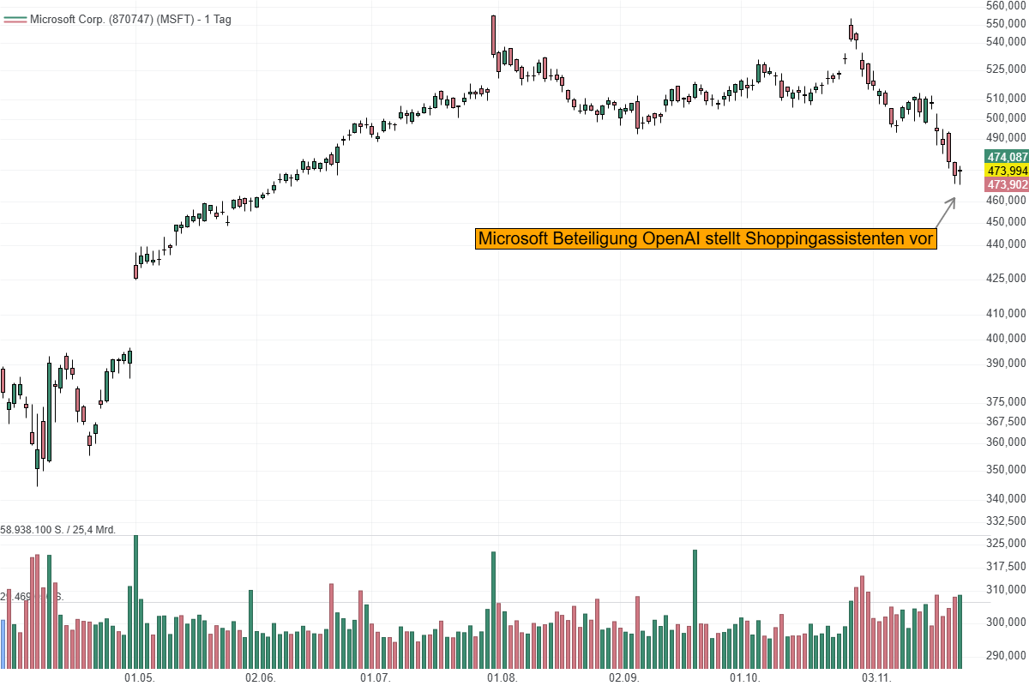
Task: Click the 400,000 price axis label
Action: (1007, 339)
